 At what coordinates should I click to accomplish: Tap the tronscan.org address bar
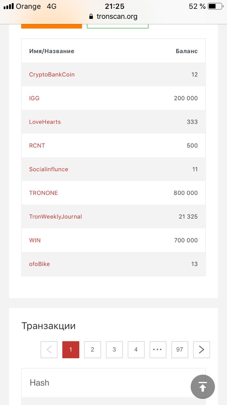113,16
